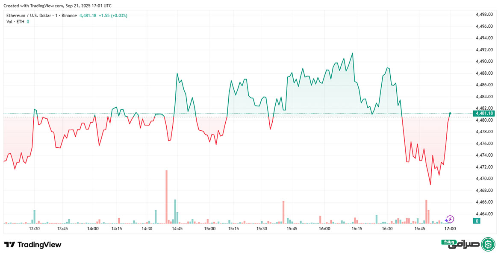Viewport: 501px width, 255px height.
Task: Click the tall green volume bar near 14:45
Action: click(175, 211)
